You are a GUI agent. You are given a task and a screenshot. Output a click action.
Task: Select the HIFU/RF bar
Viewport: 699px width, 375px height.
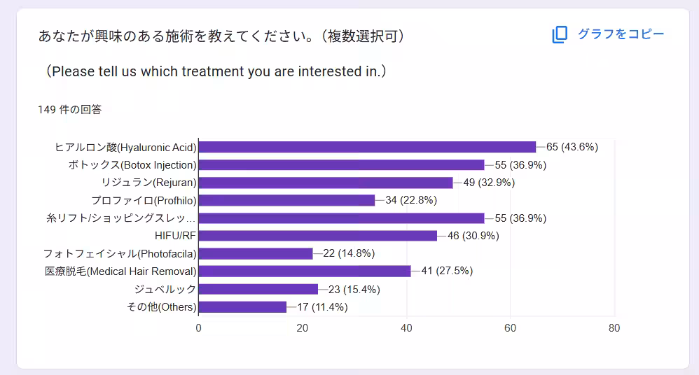pos(318,236)
